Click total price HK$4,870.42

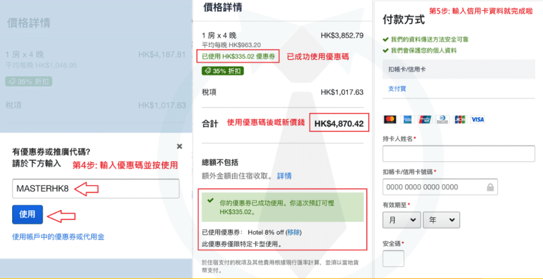coord(339,124)
